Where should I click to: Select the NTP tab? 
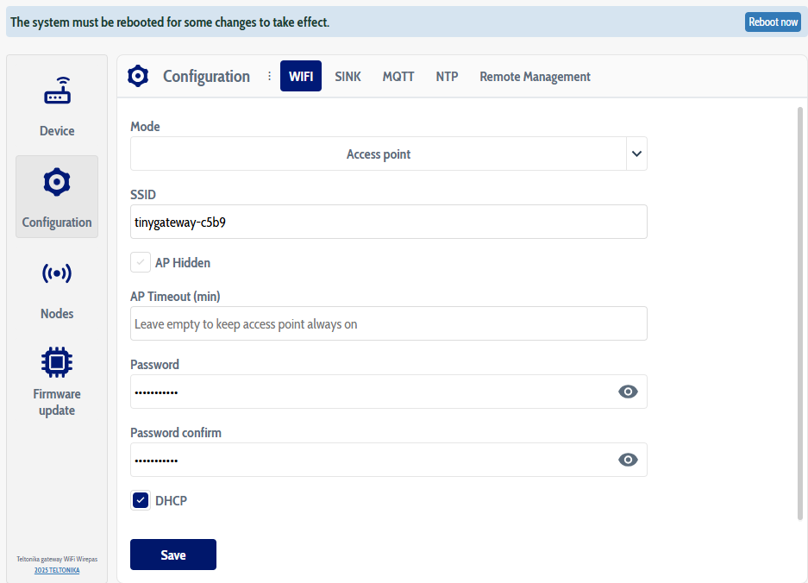pyautogui.click(x=447, y=76)
